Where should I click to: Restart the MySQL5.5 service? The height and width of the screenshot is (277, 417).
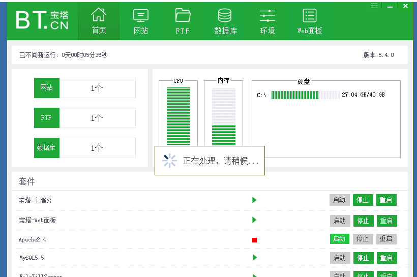click(x=386, y=258)
